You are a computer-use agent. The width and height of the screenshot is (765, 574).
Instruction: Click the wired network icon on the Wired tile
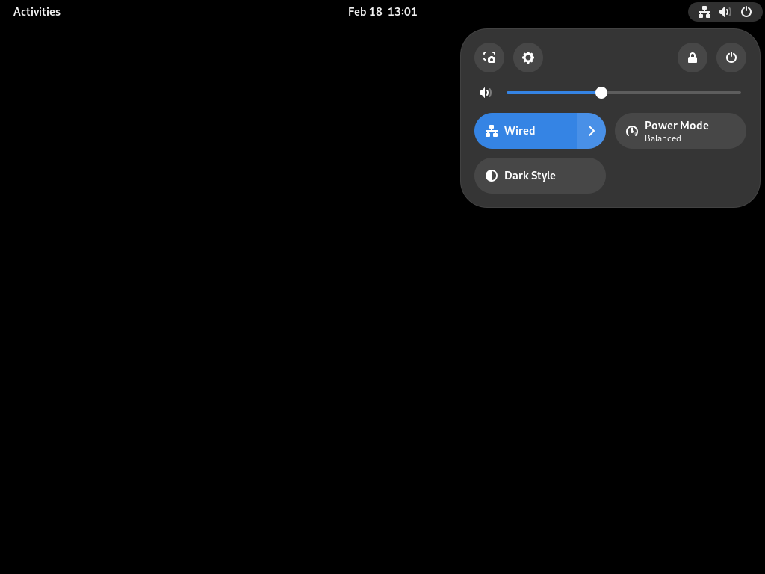tap(492, 131)
